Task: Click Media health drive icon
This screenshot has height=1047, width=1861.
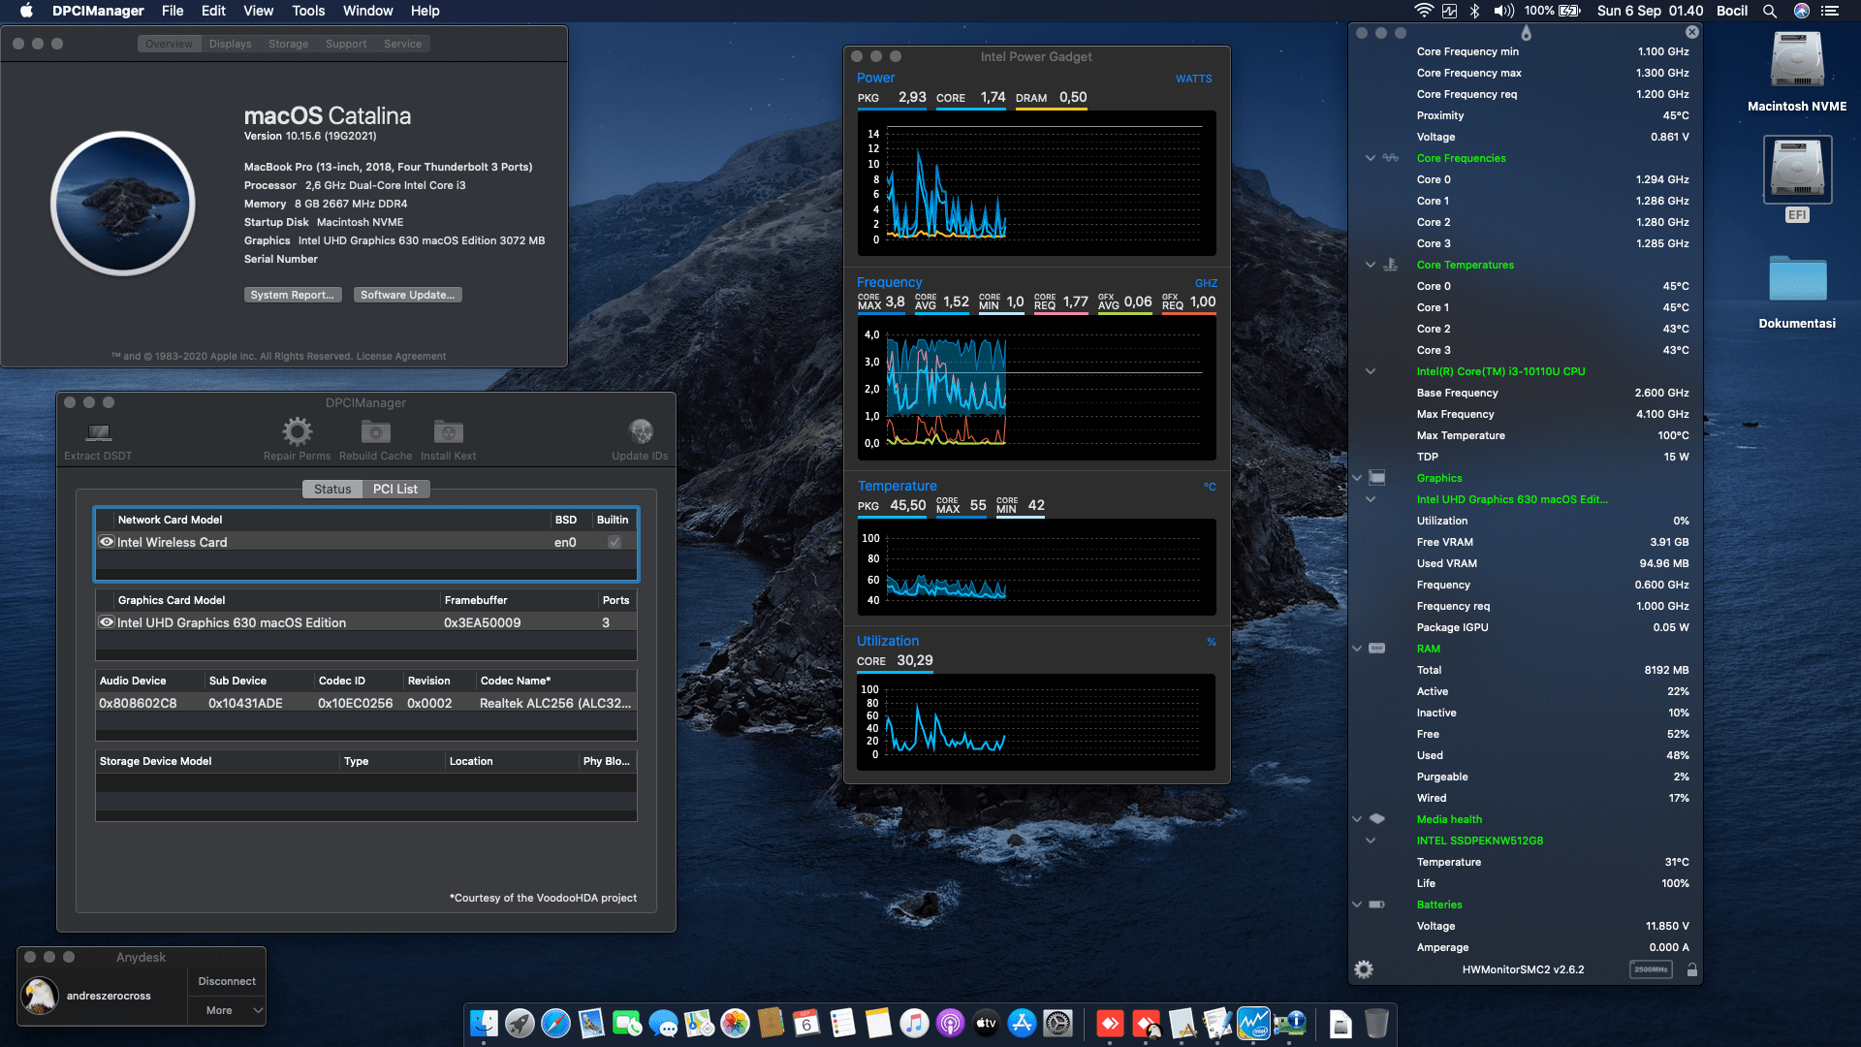Action: [x=1376, y=819]
